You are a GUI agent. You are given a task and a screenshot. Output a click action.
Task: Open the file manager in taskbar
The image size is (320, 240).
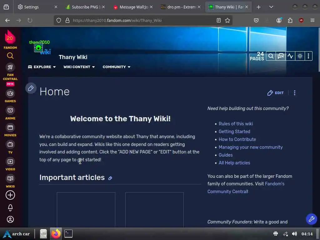pyautogui.click(x=43, y=234)
